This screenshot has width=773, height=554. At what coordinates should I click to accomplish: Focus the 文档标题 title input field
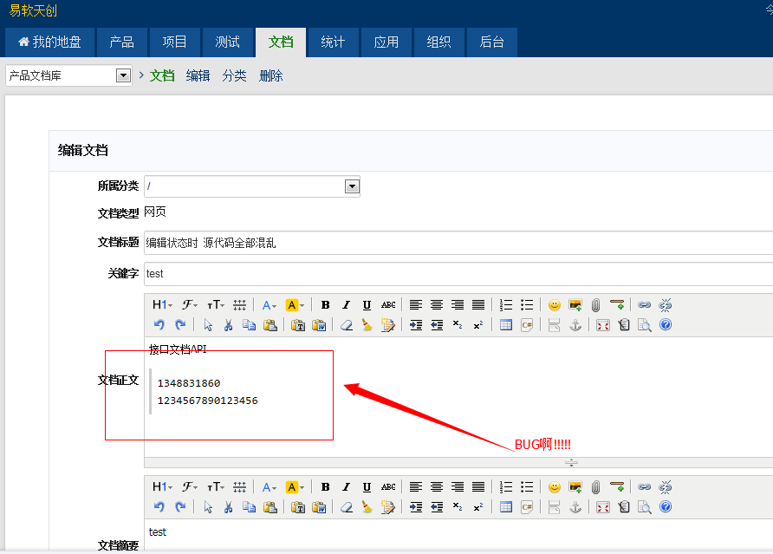458,243
